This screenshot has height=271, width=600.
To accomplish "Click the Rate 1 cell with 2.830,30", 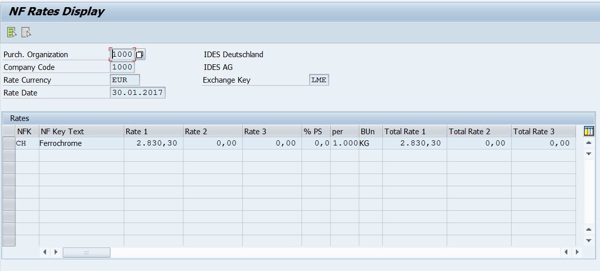I will (153, 143).
